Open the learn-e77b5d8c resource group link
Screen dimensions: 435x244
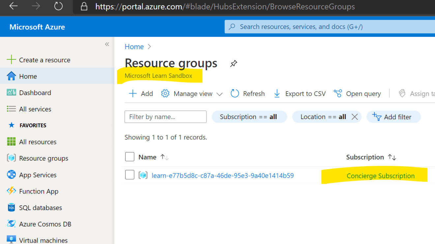[223, 175]
